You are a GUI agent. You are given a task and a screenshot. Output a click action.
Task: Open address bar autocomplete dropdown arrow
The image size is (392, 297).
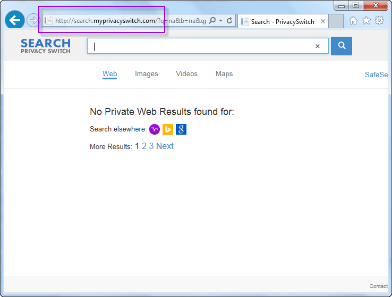coord(221,21)
